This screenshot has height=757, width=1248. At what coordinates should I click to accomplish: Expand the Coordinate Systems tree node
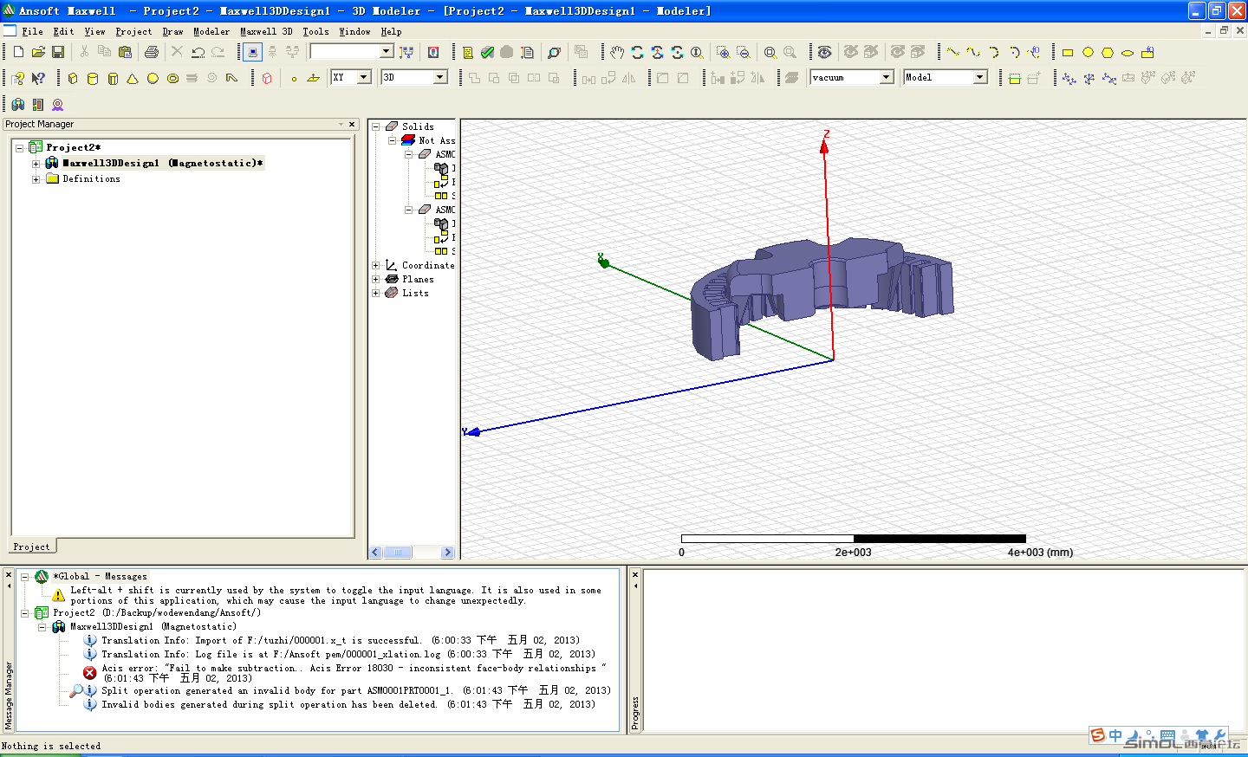click(x=376, y=265)
